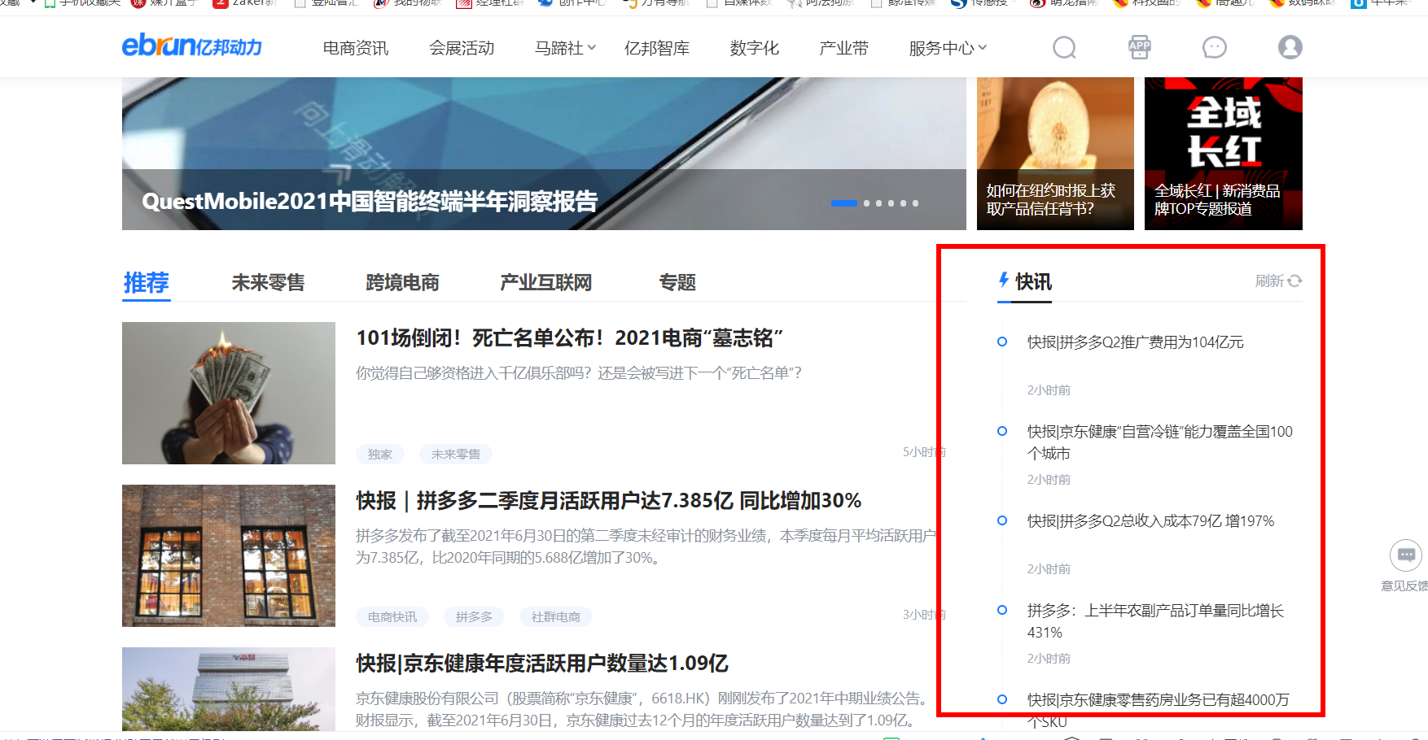The width and height of the screenshot is (1428, 740).
Task: Open article 京东健康年度活跃用户数量达1.09亿
Action: tap(542, 663)
